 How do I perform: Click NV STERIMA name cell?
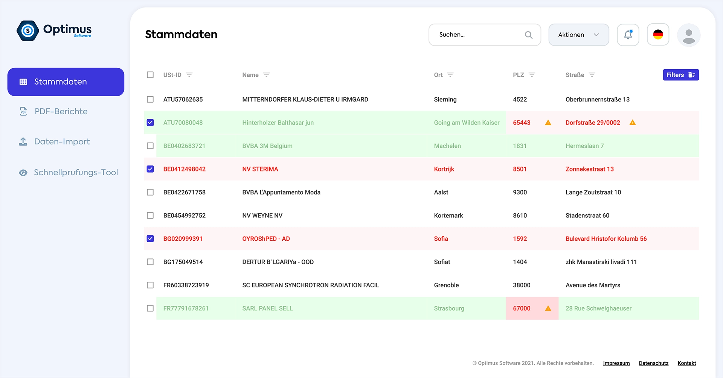tap(260, 169)
